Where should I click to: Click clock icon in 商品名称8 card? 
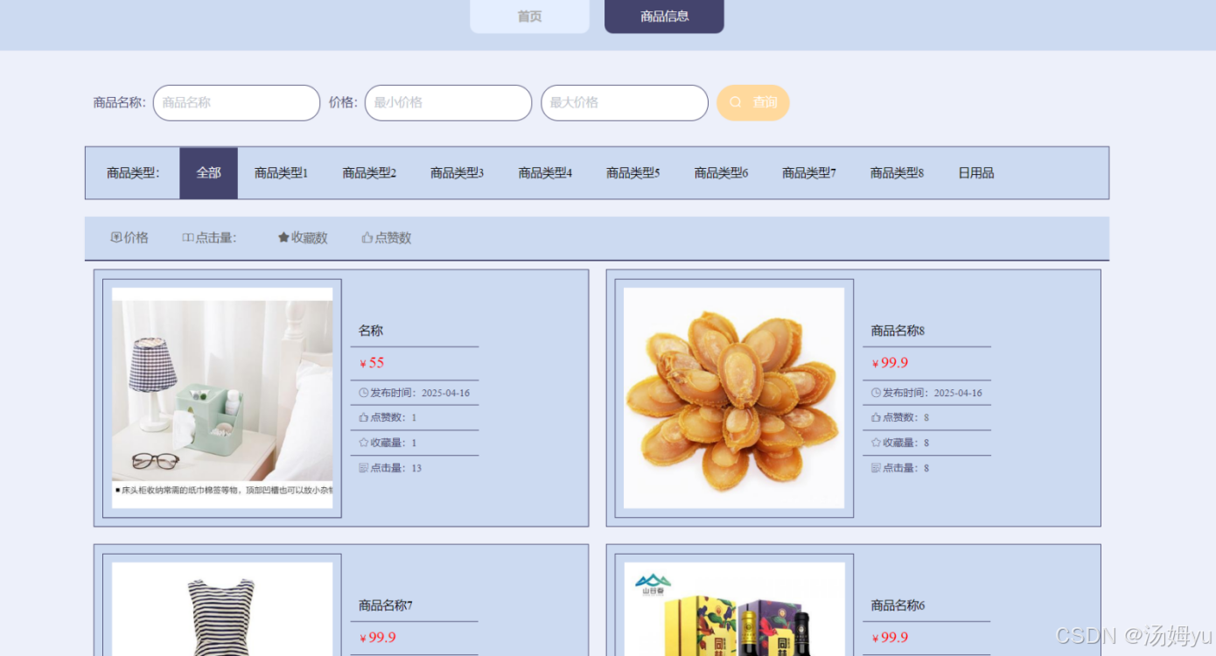(x=876, y=393)
